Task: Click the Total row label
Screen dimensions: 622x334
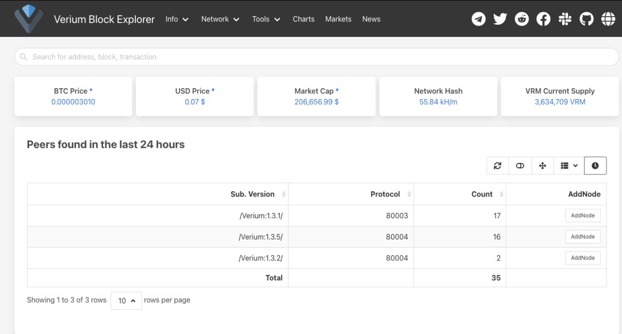Action: tap(274, 278)
